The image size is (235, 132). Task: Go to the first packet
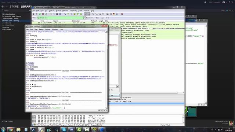click(77, 14)
